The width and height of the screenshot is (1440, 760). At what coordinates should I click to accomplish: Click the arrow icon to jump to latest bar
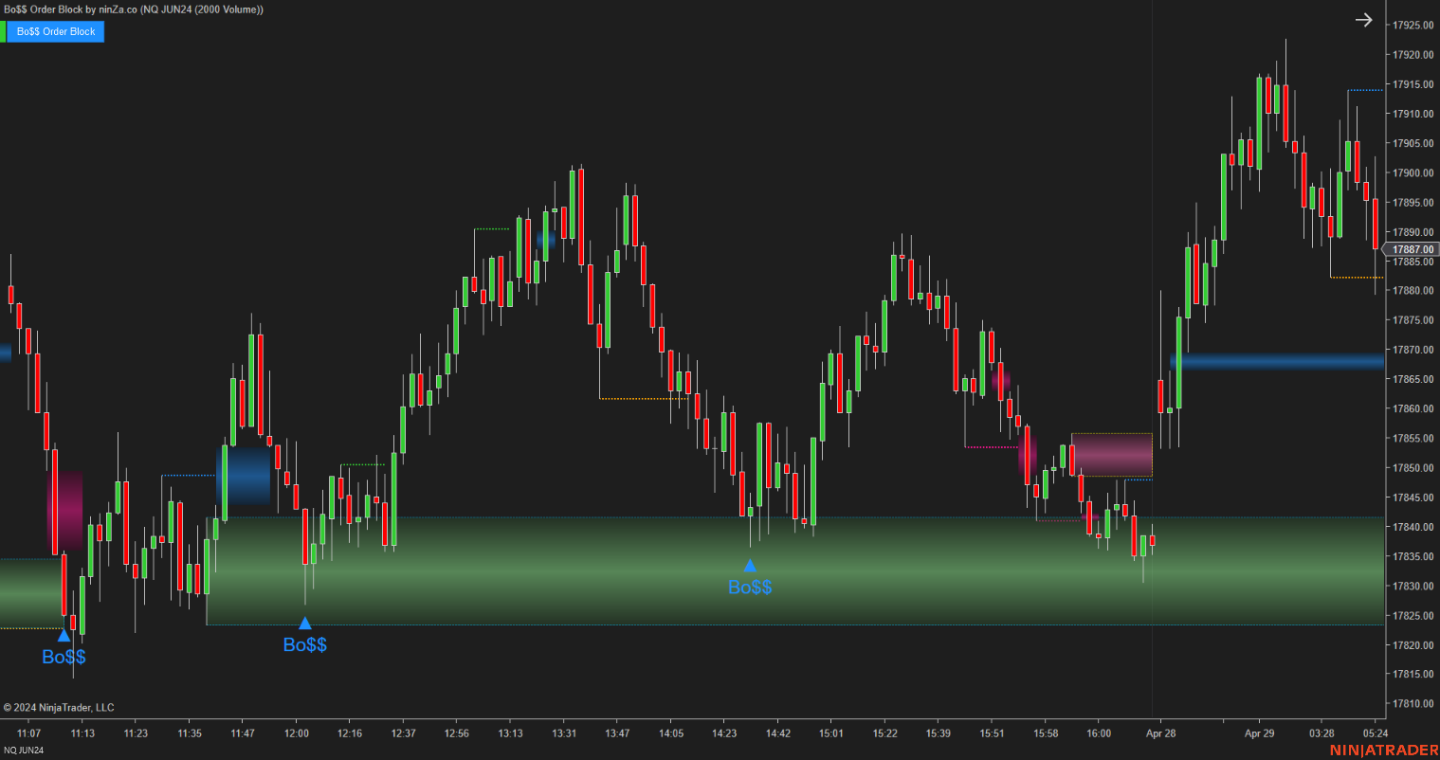coord(1363,19)
